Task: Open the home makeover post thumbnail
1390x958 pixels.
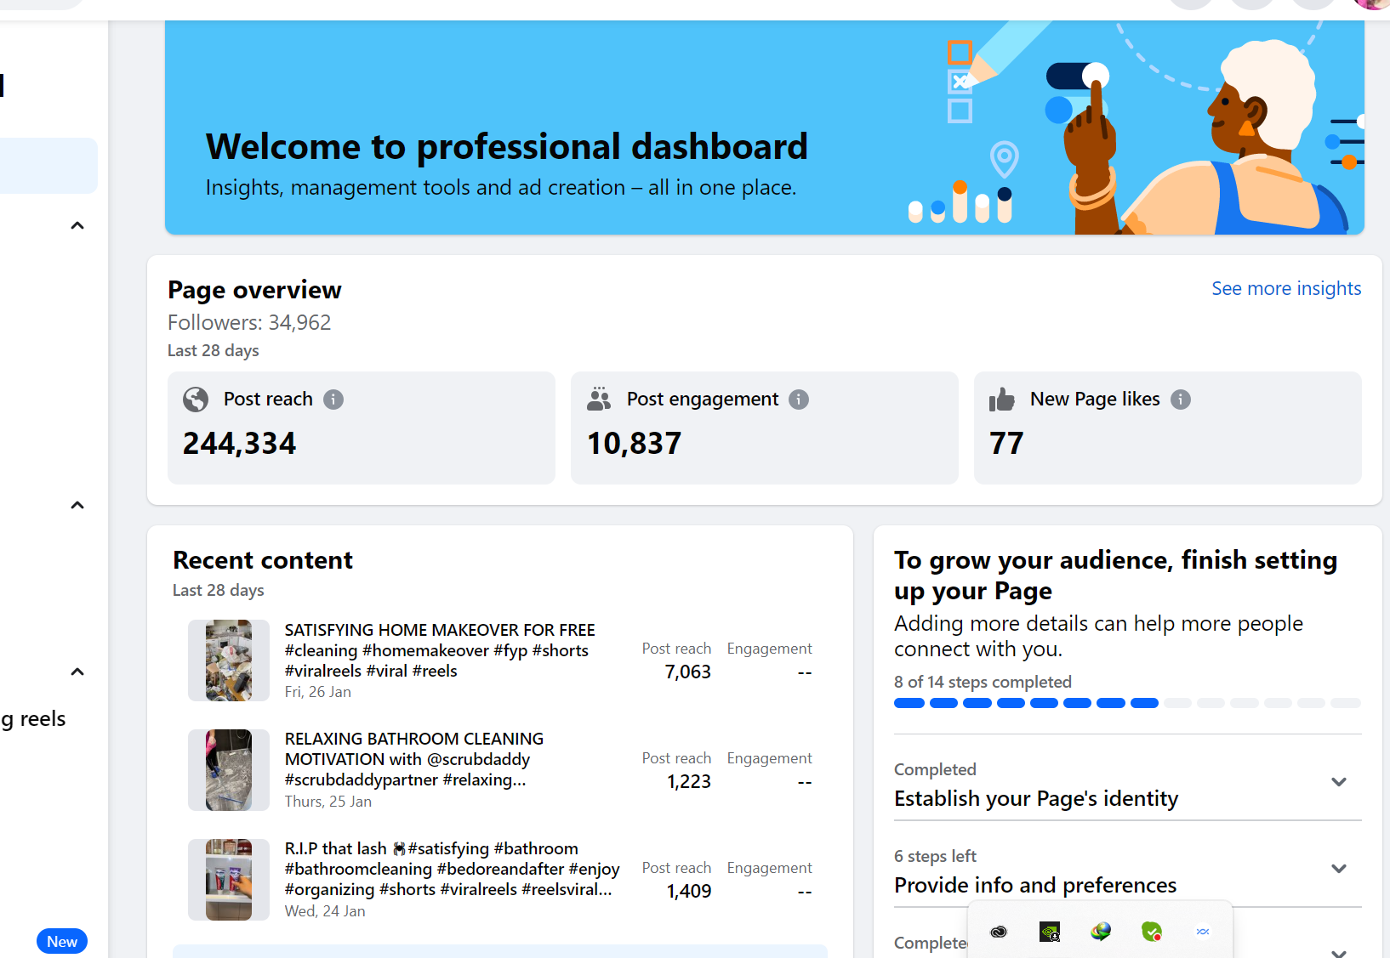Action: tap(229, 660)
